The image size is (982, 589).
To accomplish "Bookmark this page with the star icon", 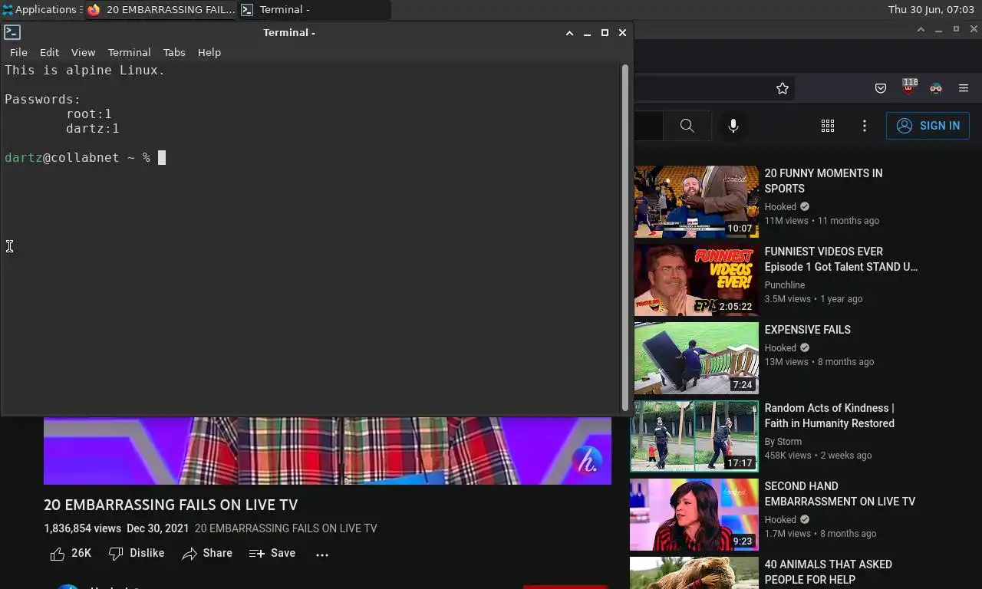I will (x=782, y=88).
